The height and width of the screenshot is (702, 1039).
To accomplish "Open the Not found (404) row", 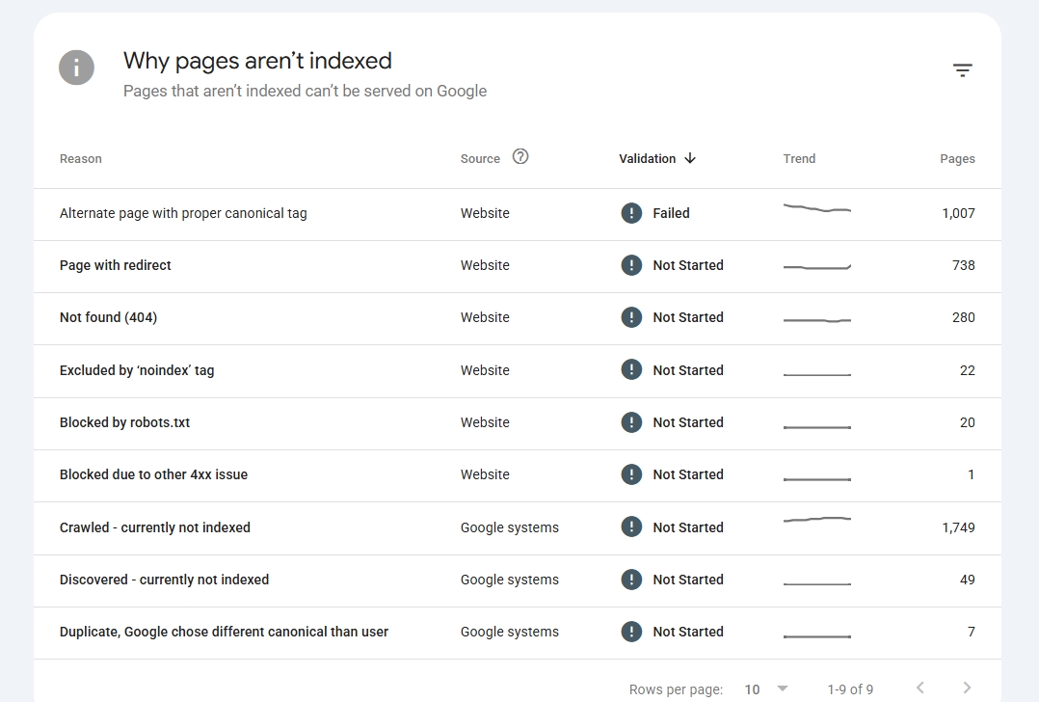I will (x=518, y=317).
